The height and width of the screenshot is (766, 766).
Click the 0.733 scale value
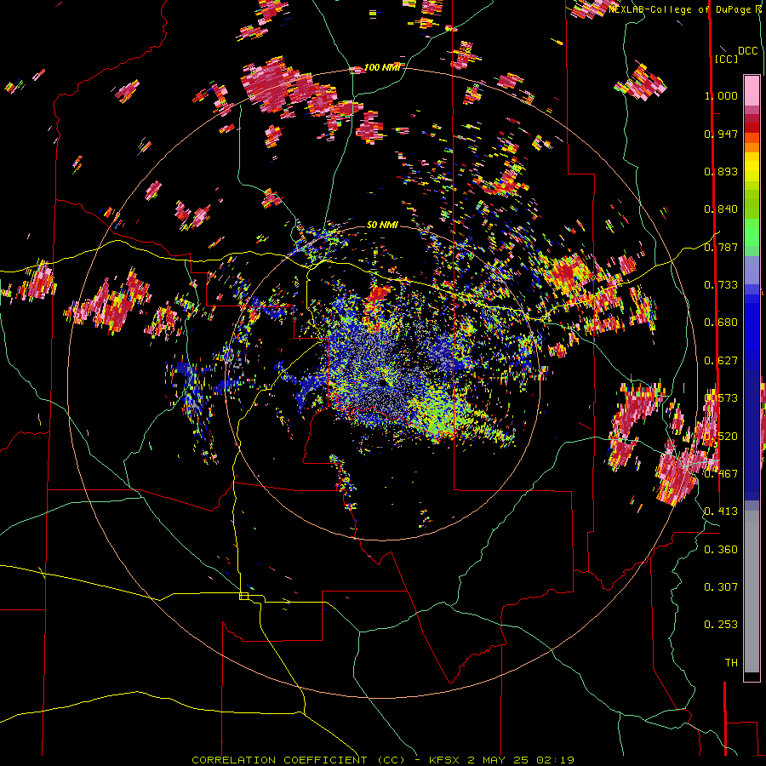tap(721, 285)
